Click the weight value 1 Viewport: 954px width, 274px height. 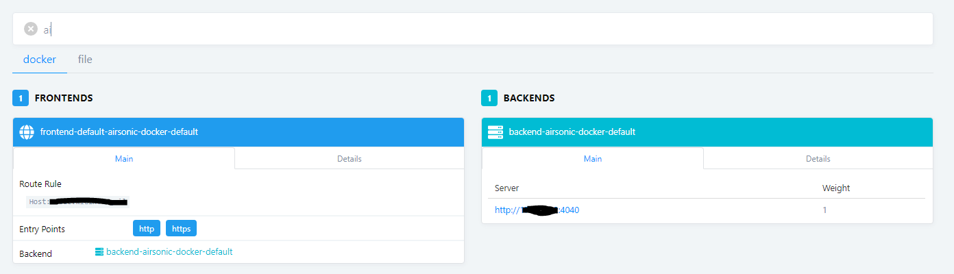(824, 210)
